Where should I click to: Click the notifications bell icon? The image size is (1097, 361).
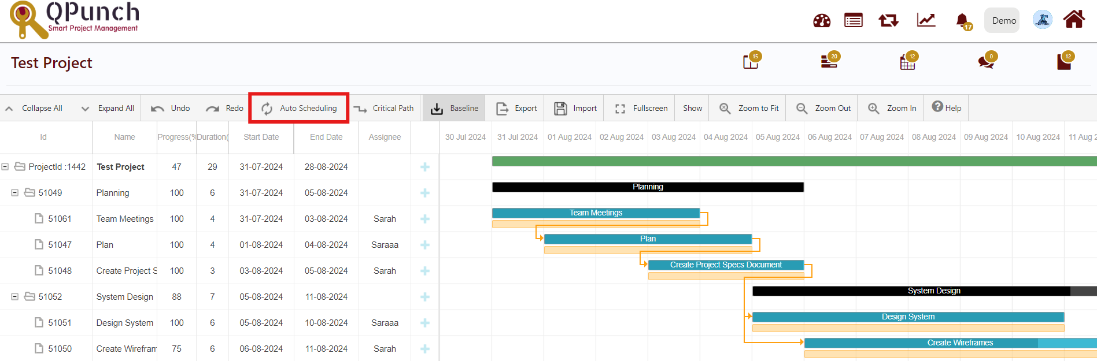[x=962, y=21]
